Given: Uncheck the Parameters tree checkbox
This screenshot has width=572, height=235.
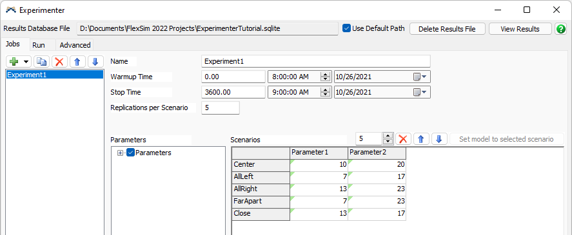Looking at the screenshot, I should coord(131,153).
